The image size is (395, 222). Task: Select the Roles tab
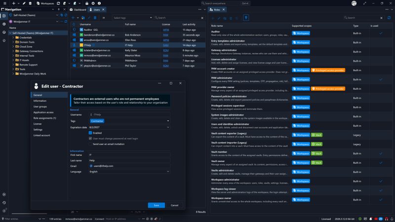click(217, 9)
